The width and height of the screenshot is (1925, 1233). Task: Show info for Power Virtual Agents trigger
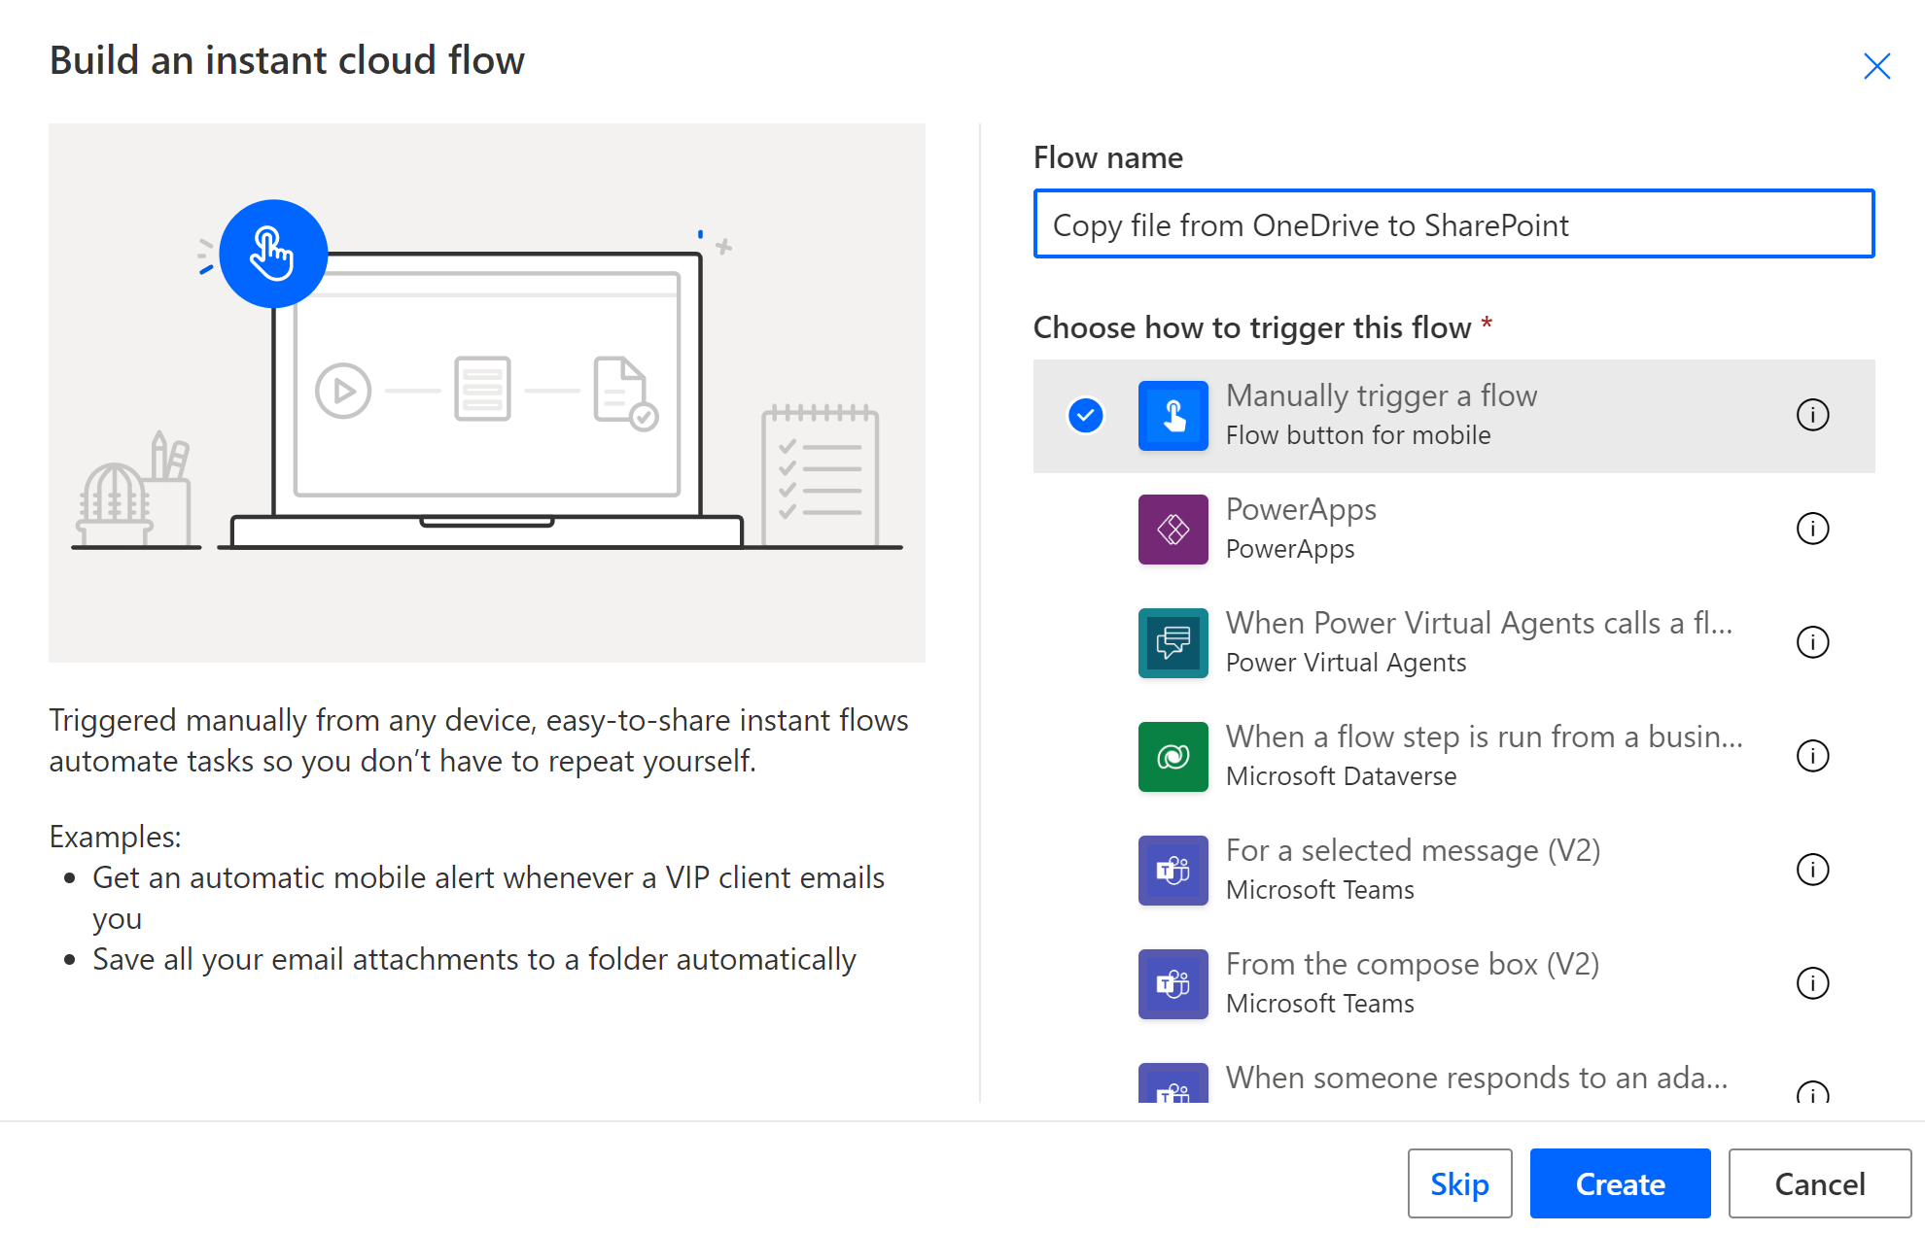[1812, 642]
